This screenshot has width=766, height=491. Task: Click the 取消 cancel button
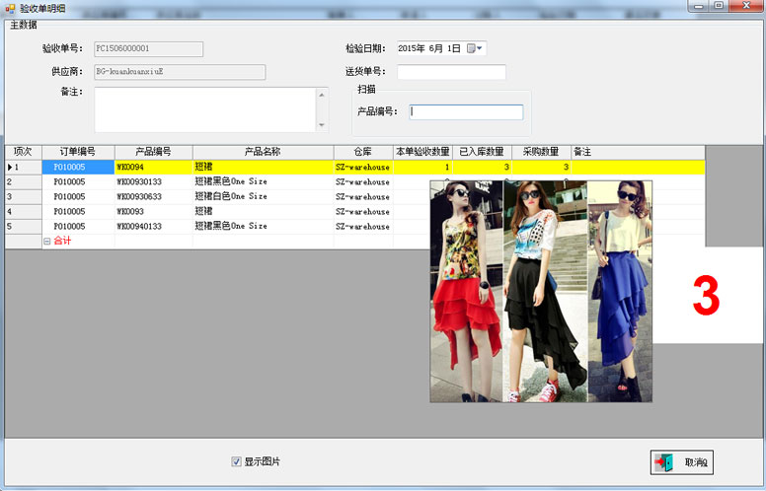[x=681, y=462]
